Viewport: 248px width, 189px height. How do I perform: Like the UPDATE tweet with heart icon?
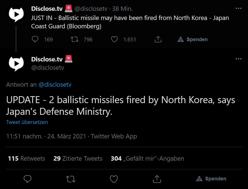click(x=114, y=179)
